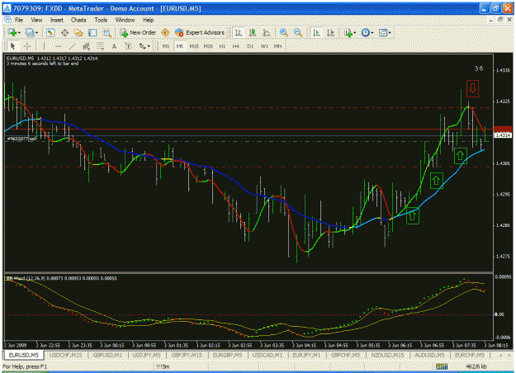Toggle the H1 timeframe button
Viewport: 516px width, 373px height.
222,46
